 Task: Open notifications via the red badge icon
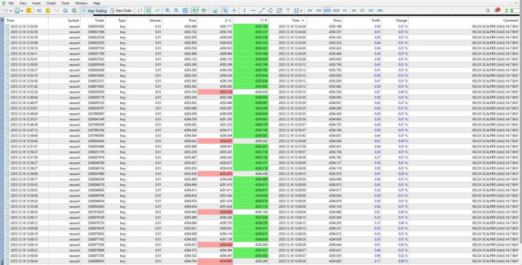[497, 11]
